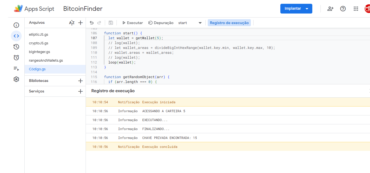Add a service with Serviços plus
Viewport: 370px width, 173px height.
tap(80, 91)
